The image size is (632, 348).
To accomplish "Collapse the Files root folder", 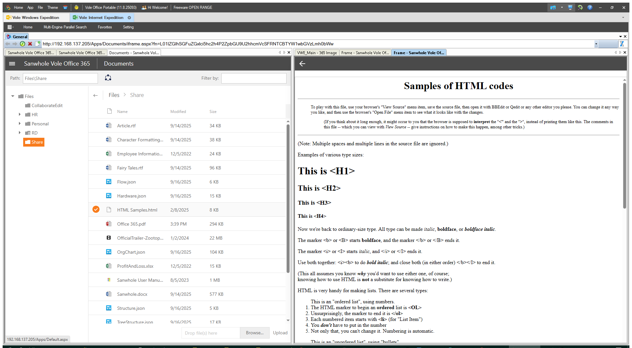I will (13, 96).
